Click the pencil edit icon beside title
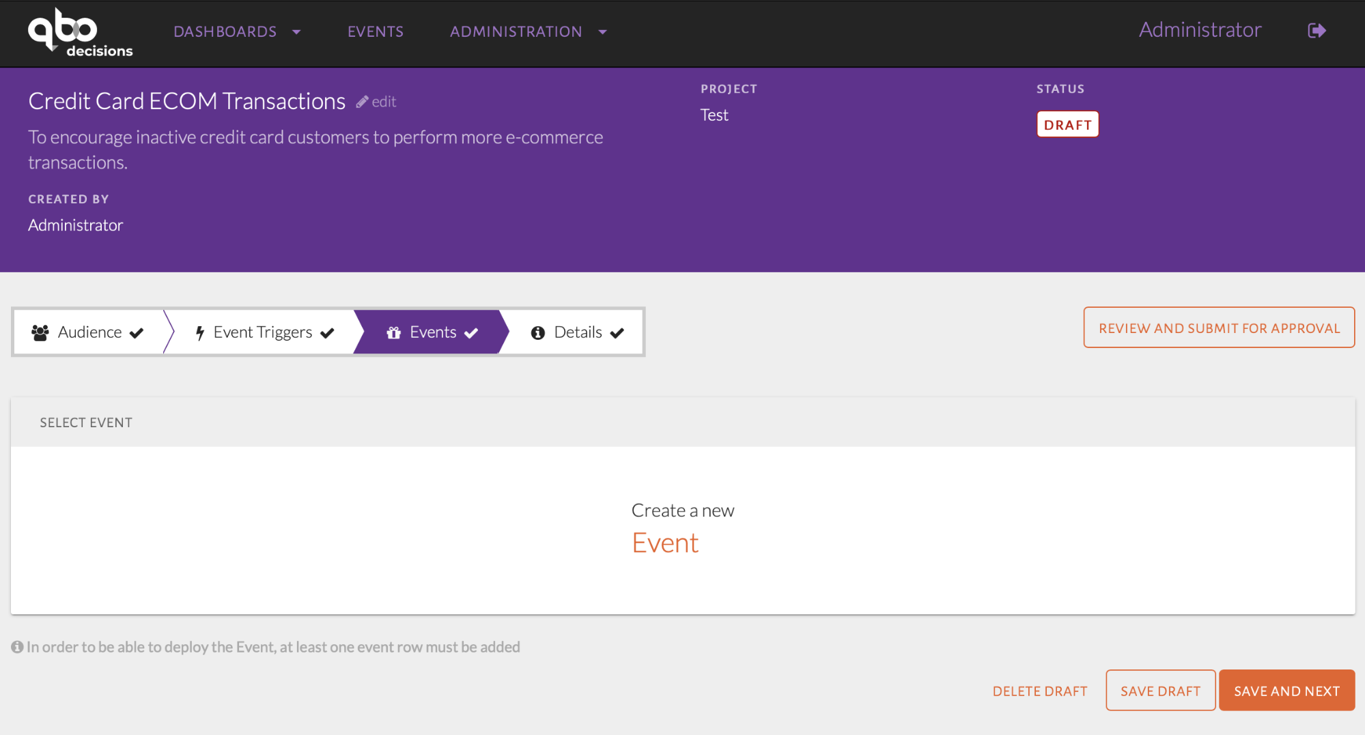1365x735 pixels. (x=362, y=102)
